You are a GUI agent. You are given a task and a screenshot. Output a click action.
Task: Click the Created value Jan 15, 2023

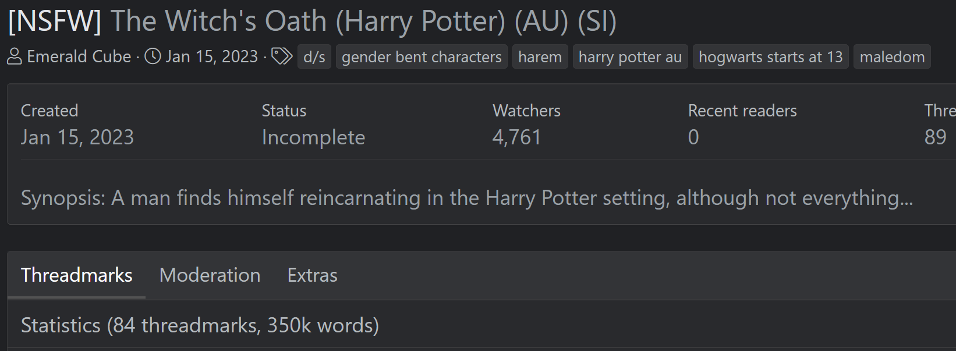(x=77, y=137)
